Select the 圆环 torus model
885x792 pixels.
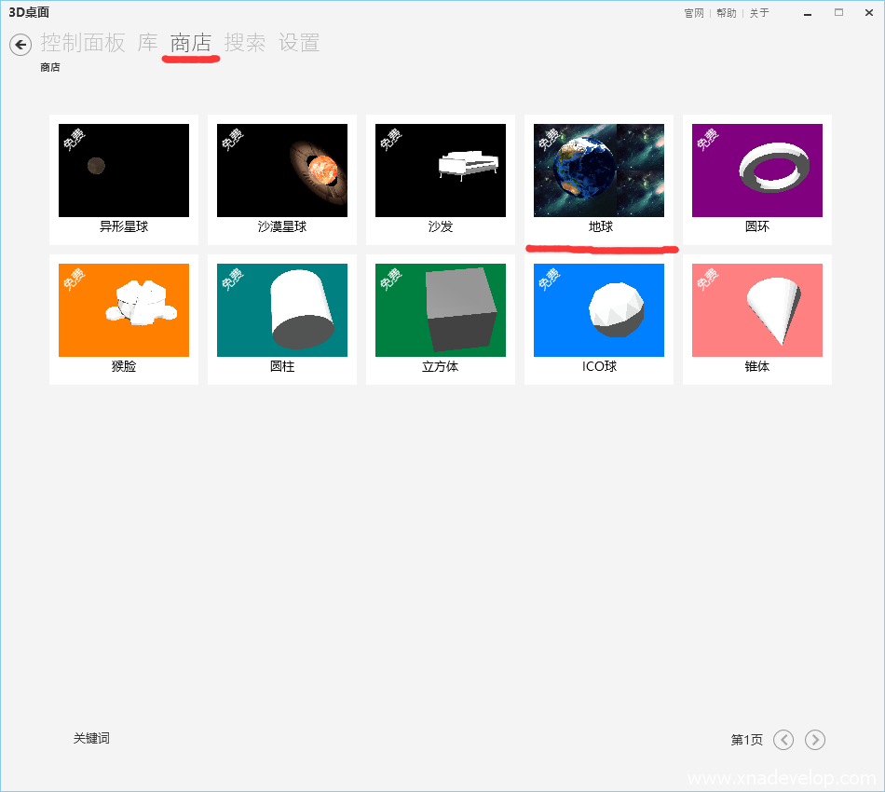tap(757, 171)
